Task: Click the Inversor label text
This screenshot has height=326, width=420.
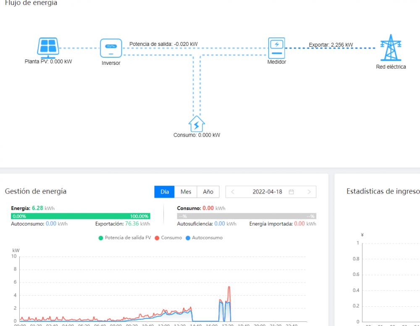Action: (x=111, y=63)
